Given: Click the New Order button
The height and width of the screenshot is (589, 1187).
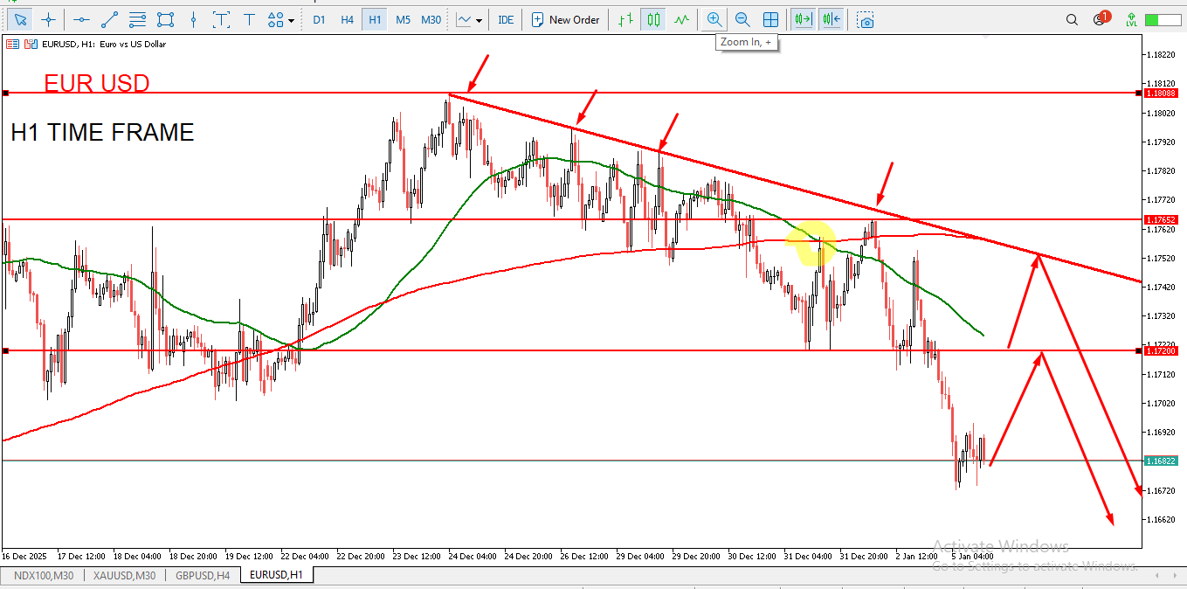Looking at the screenshot, I should [x=565, y=19].
